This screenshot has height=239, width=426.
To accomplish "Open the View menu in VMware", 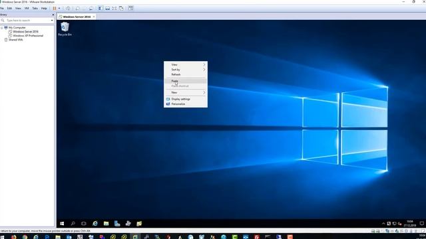I will 18,9.
